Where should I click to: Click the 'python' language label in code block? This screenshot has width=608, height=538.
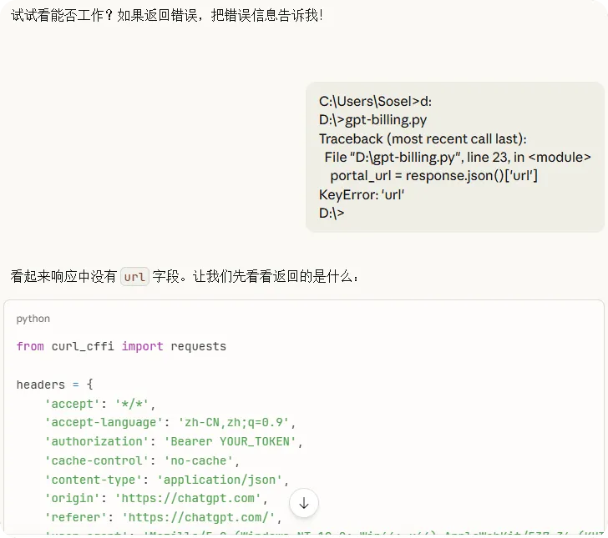pos(33,319)
